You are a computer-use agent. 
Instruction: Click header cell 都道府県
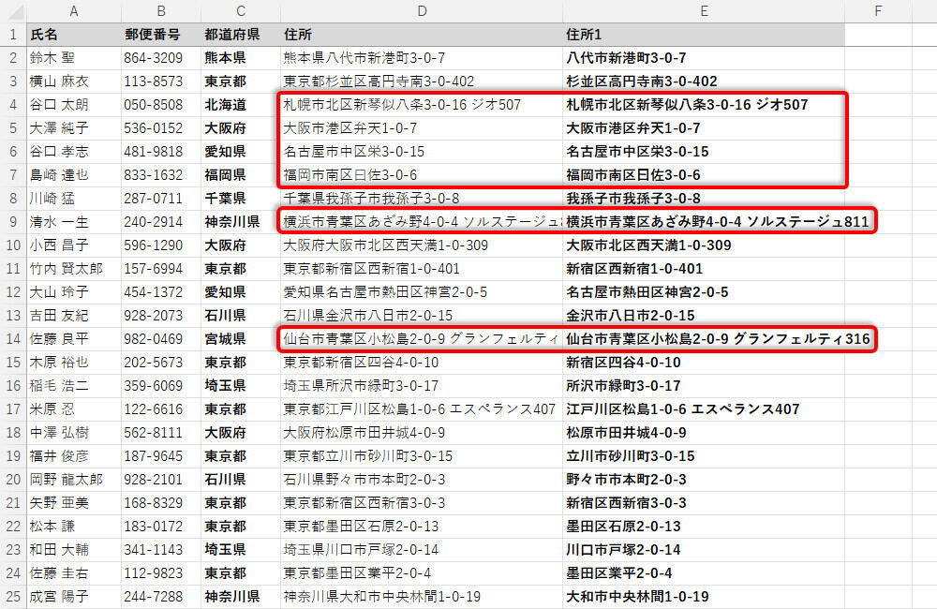click(241, 35)
